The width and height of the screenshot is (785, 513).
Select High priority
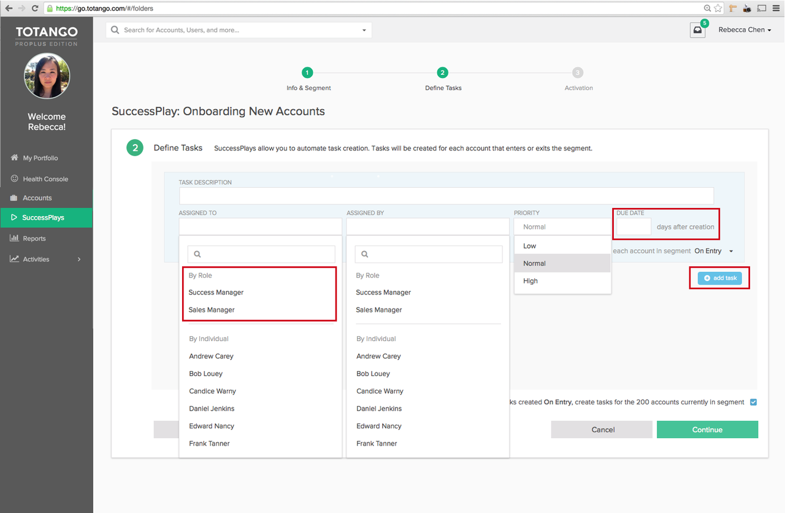coord(562,280)
